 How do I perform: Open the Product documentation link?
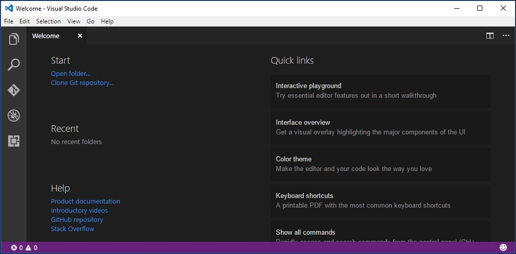click(x=86, y=201)
